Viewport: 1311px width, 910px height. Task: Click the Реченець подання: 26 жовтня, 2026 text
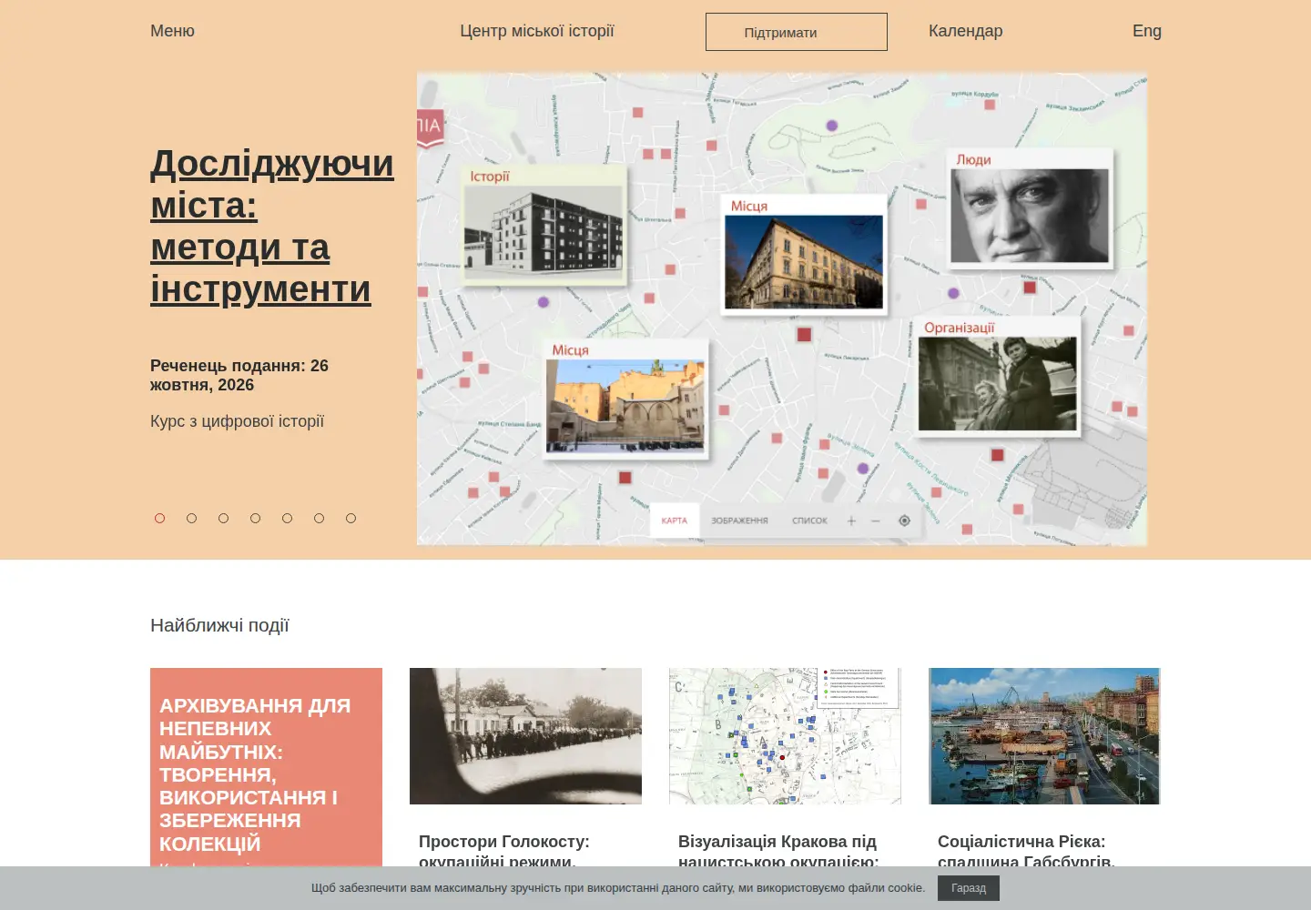[239, 376]
